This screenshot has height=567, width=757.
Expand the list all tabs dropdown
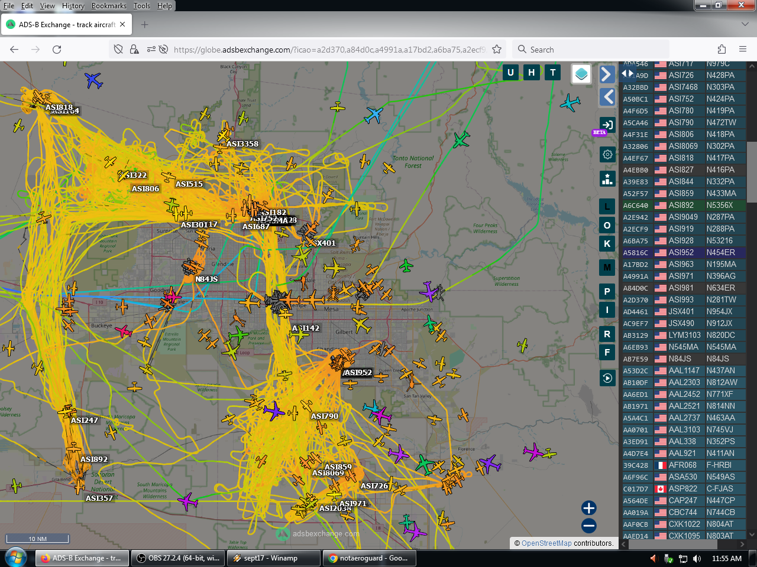[745, 25]
